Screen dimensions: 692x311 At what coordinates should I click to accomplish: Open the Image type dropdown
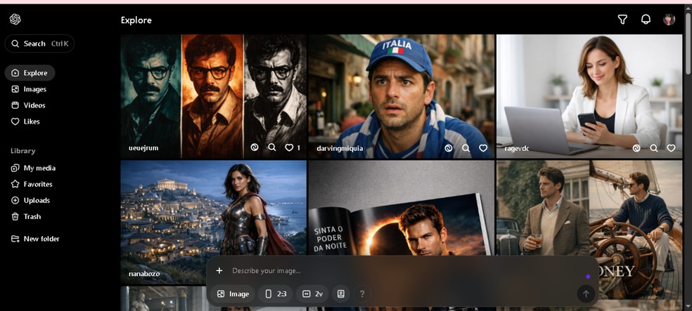pos(233,293)
